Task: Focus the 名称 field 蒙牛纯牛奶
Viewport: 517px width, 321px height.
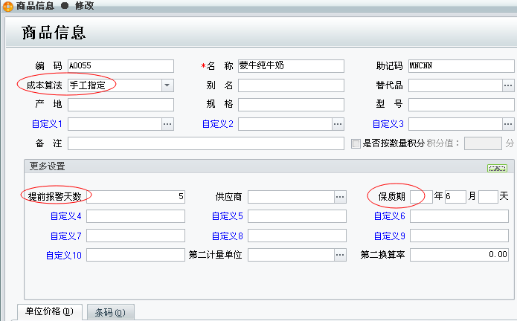Action: (291, 66)
